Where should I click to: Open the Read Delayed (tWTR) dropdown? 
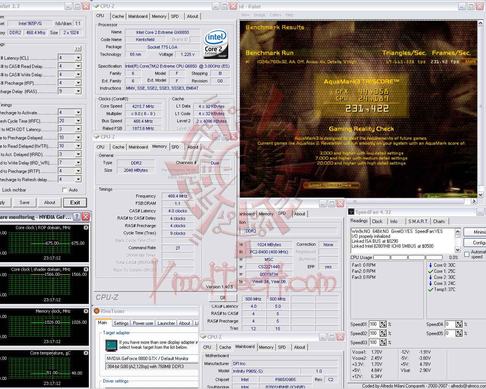click(x=78, y=146)
